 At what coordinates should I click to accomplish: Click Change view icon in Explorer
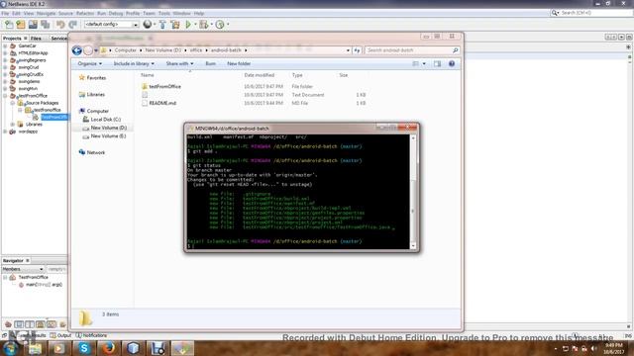(x=416, y=63)
